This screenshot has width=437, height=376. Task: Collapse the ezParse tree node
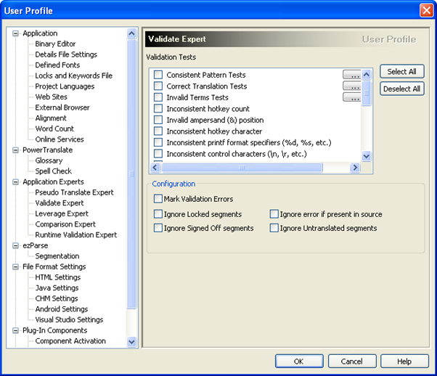coord(16,245)
